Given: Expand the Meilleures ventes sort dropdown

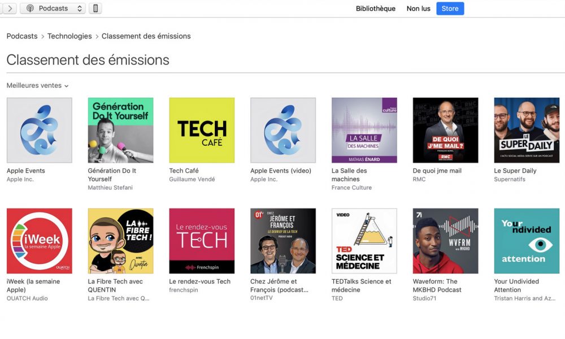Looking at the screenshot, I should 37,85.
